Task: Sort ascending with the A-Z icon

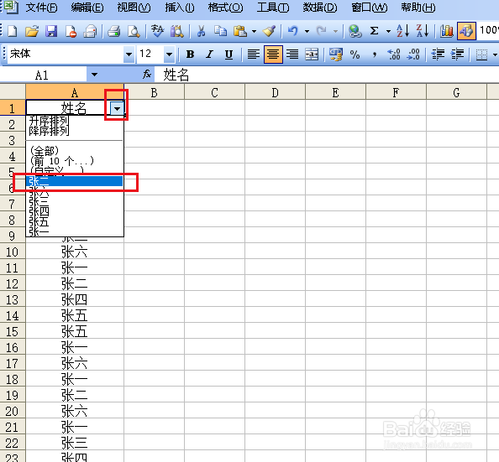Action: point(403,31)
